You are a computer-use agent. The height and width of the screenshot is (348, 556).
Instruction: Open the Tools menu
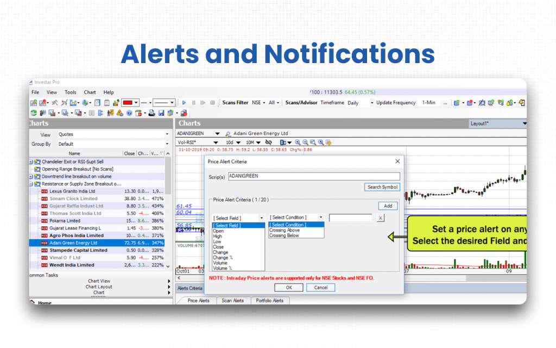[70, 92]
